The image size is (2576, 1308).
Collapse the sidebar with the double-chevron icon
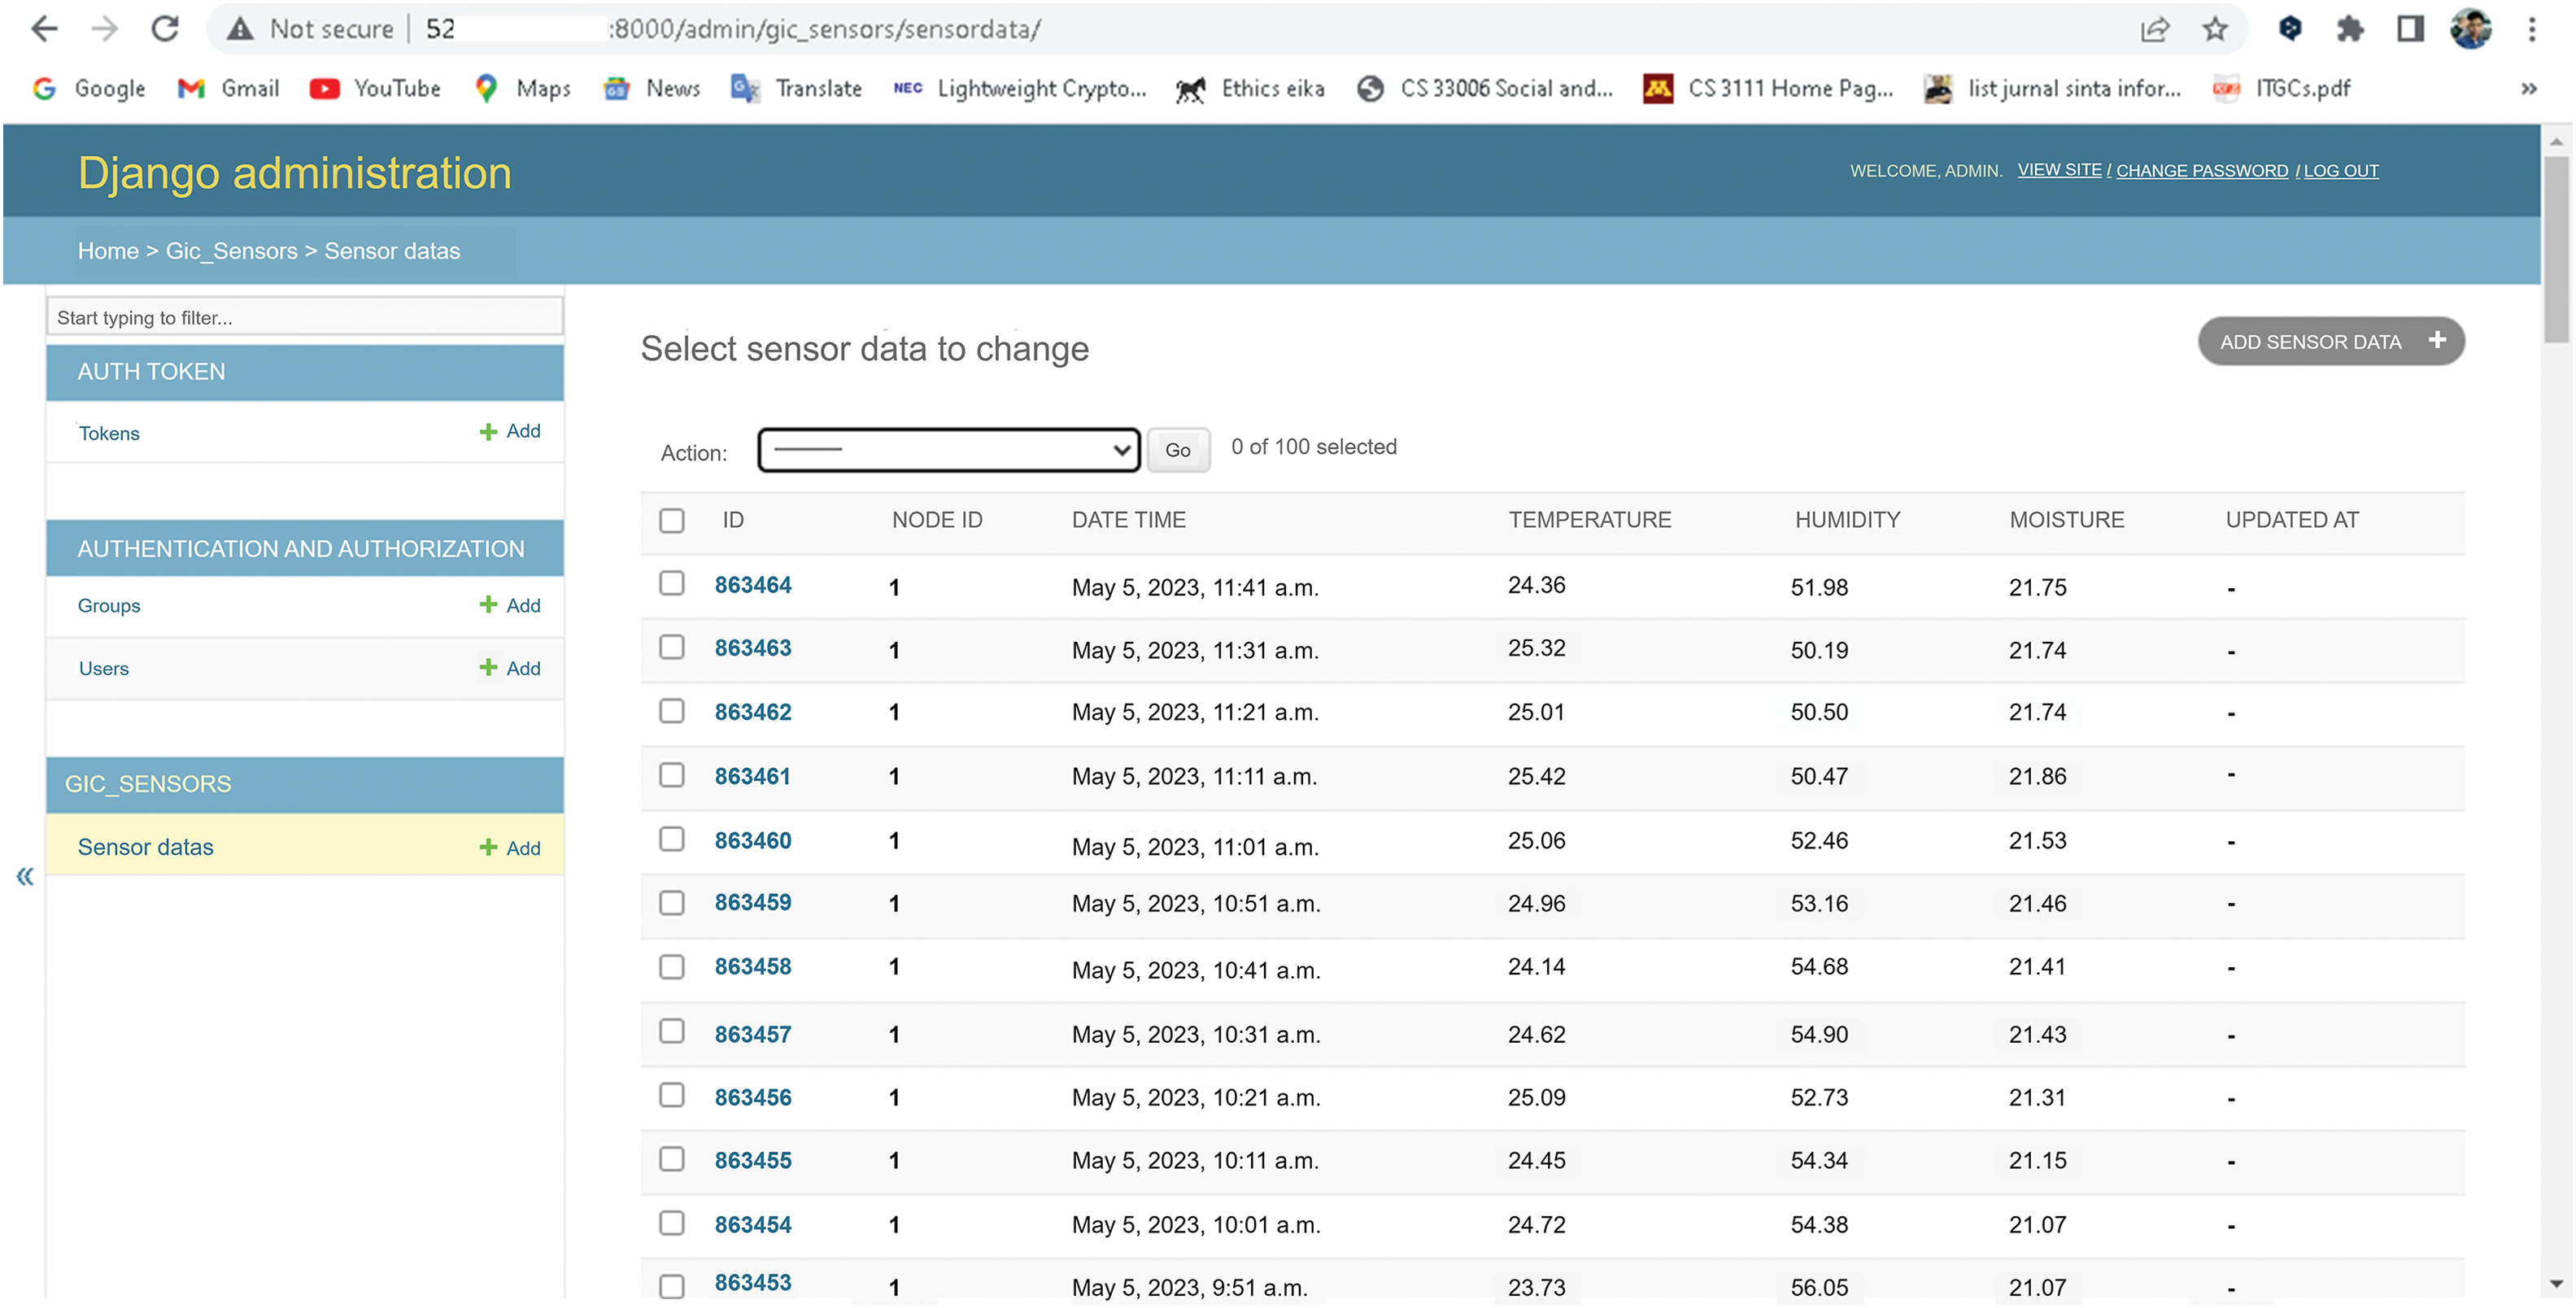click(25, 877)
